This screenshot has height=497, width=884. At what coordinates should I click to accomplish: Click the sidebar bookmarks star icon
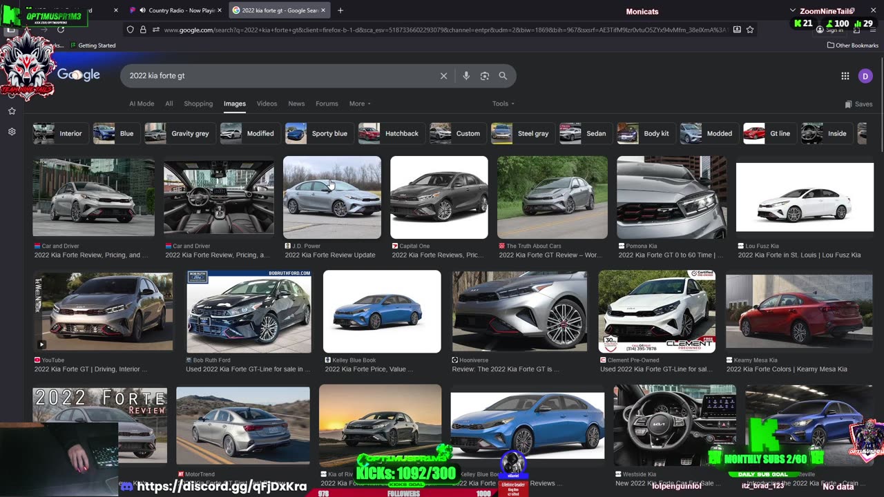pyautogui.click(x=12, y=111)
